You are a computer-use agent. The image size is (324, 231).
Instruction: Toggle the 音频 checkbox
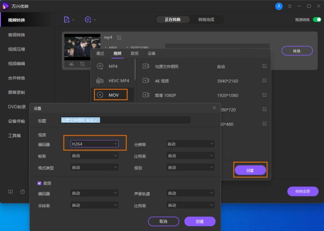click(39, 183)
